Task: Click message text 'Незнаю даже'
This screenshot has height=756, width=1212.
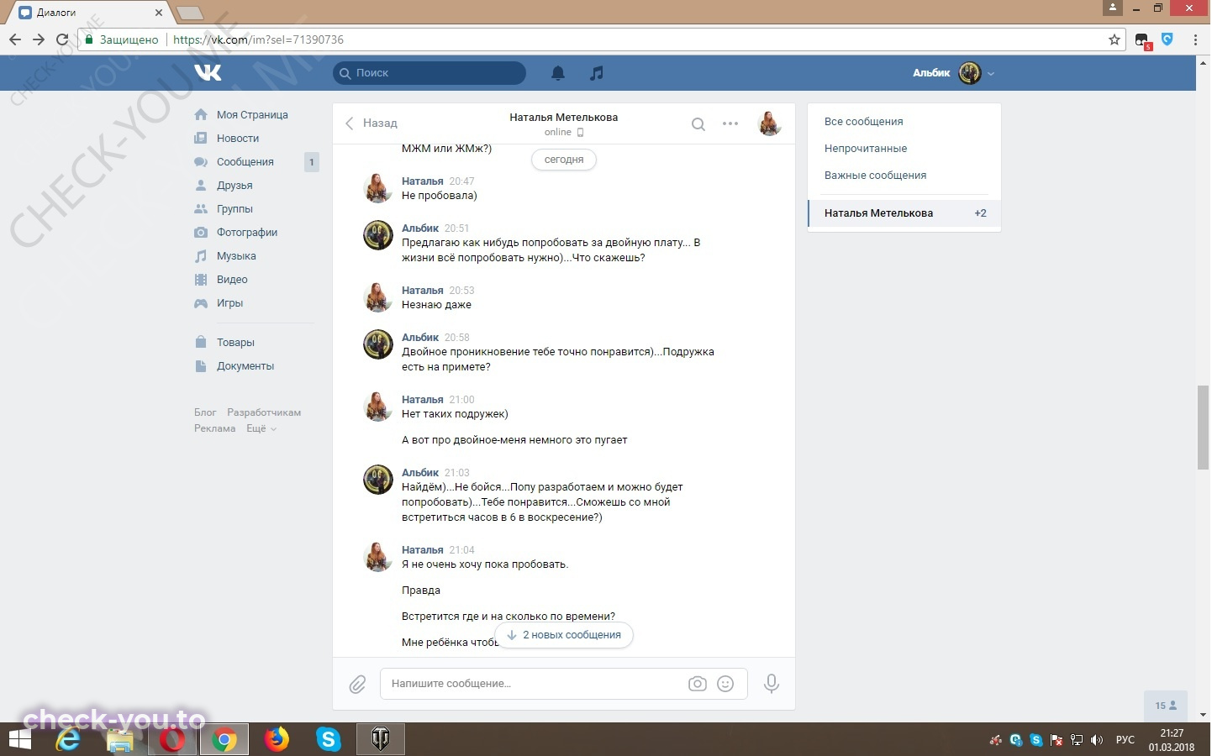Action: coord(436,305)
